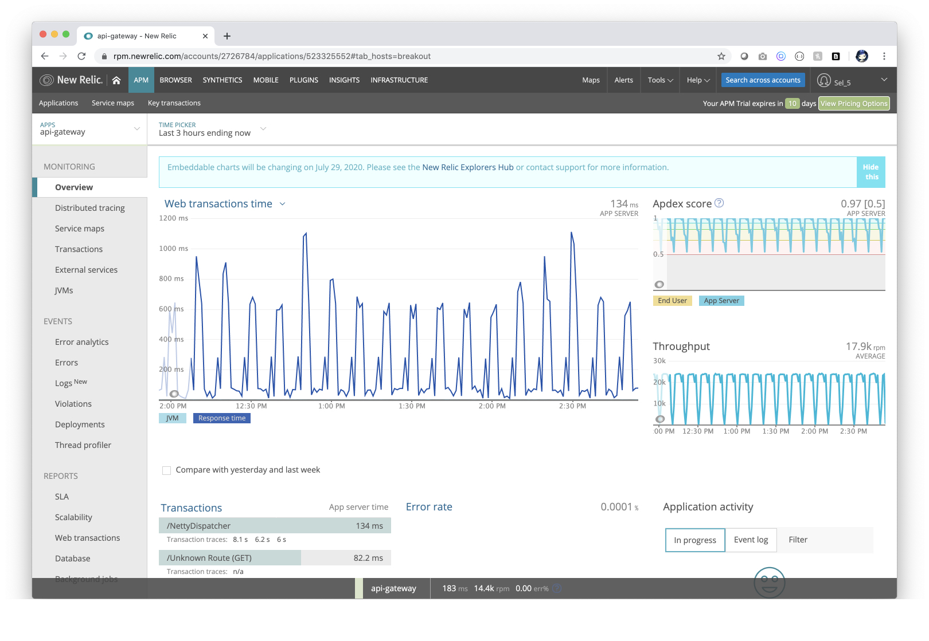Close the api-gateway browser tab

[205, 36]
